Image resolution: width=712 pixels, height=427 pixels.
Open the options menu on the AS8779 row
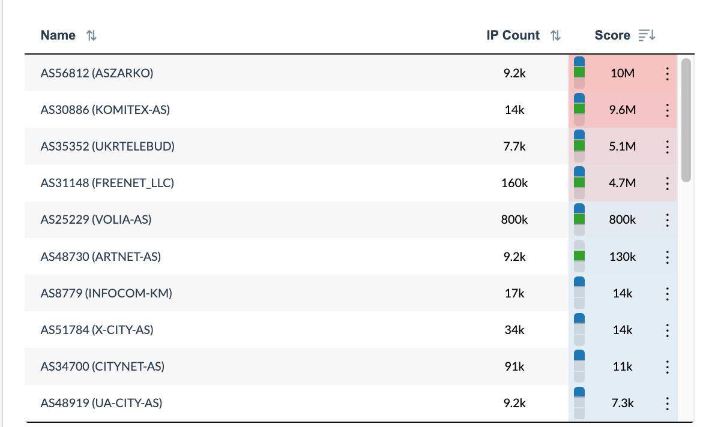point(667,293)
